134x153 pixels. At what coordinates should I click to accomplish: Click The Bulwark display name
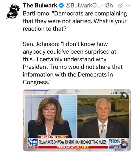40,5
